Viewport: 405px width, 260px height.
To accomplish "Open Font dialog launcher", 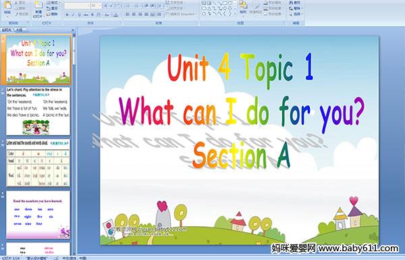I will (x=120, y=23).
